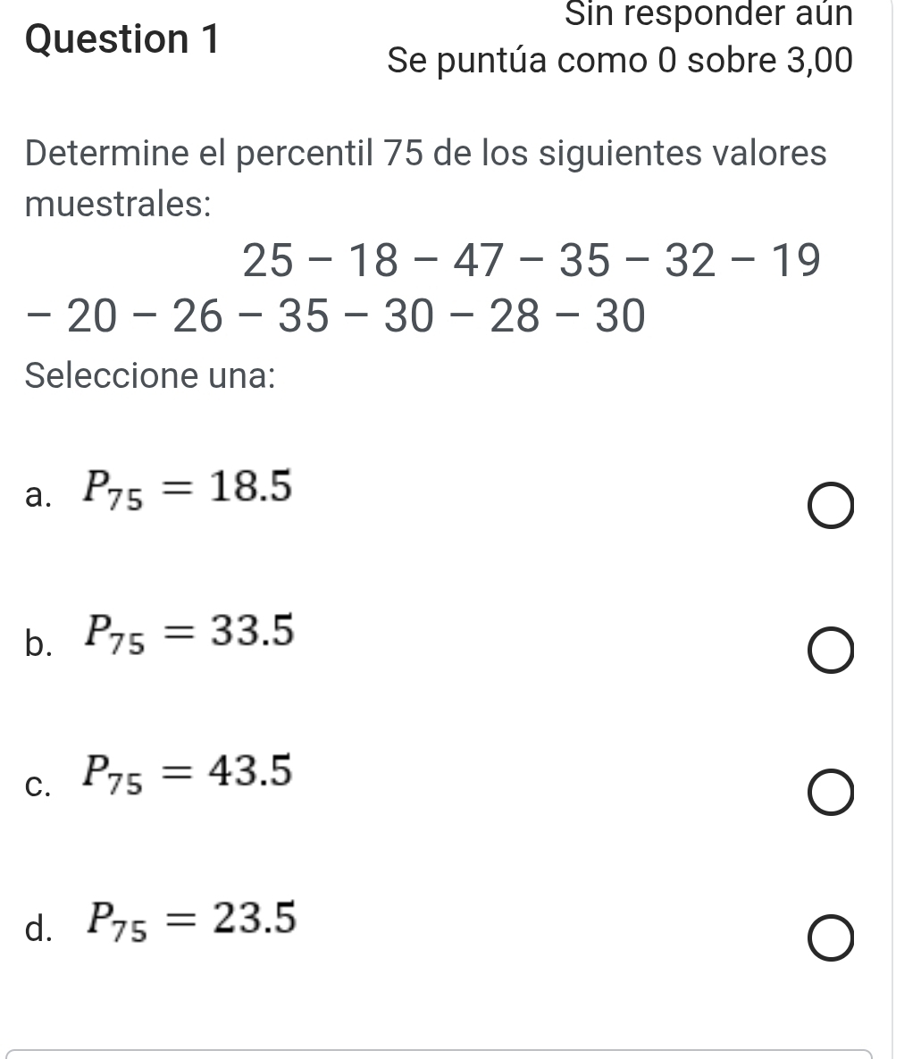Click the word "muestrales:" in the question

(x=118, y=204)
